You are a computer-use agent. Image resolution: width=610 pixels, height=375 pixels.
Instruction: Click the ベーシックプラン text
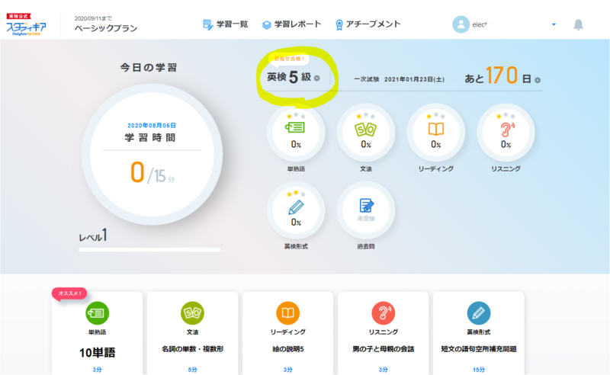click(x=106, y=28)
